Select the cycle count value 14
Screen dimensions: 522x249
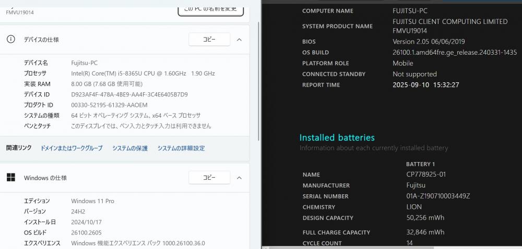point(410,243)
